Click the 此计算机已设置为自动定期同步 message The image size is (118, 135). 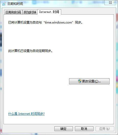pos(31,51)
